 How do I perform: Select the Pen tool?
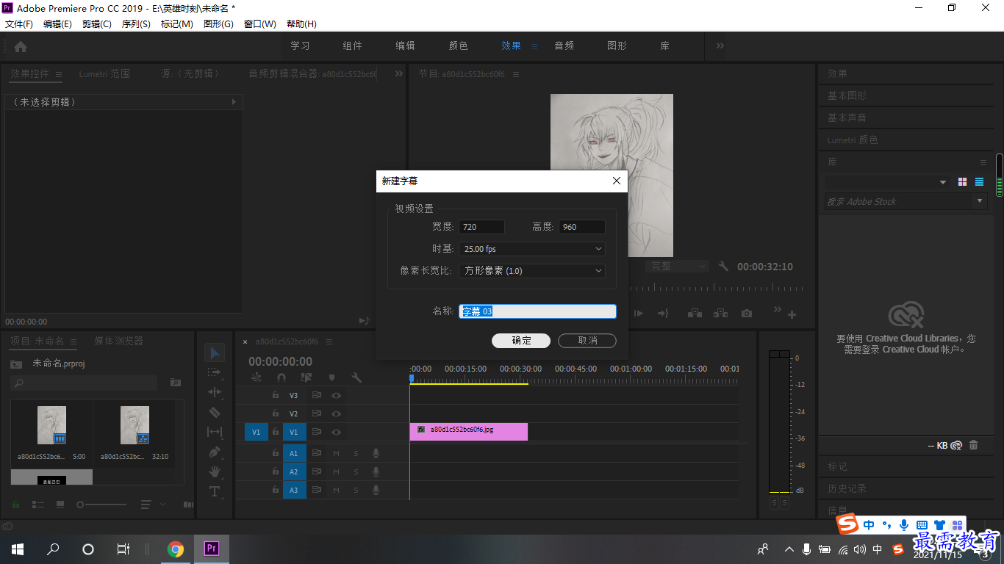pyautogui.click(x=215, y=452)
